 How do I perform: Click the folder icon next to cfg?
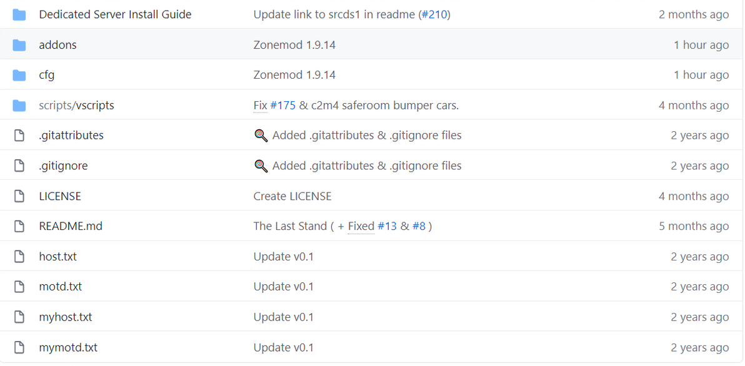tap(19, 75)
